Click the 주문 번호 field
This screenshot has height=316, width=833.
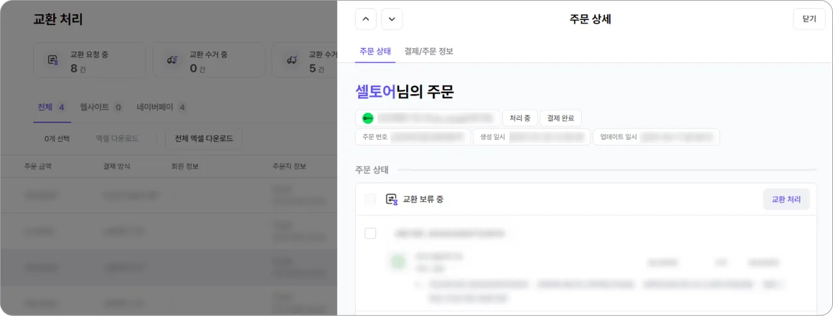click(x=413, y=137)
